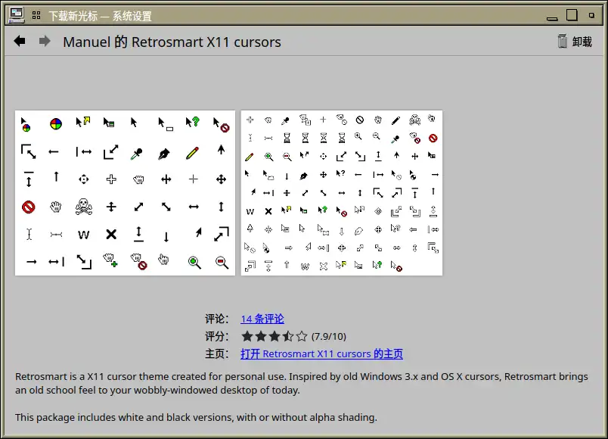This screenshot has height=439, width=608.
Task: Click the fountain pen nib cursor in left preview
Action: click(x=164, y=153)
